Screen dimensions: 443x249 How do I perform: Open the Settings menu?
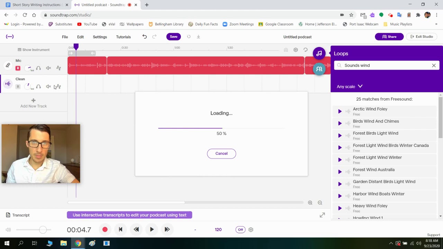coord(100,37)
